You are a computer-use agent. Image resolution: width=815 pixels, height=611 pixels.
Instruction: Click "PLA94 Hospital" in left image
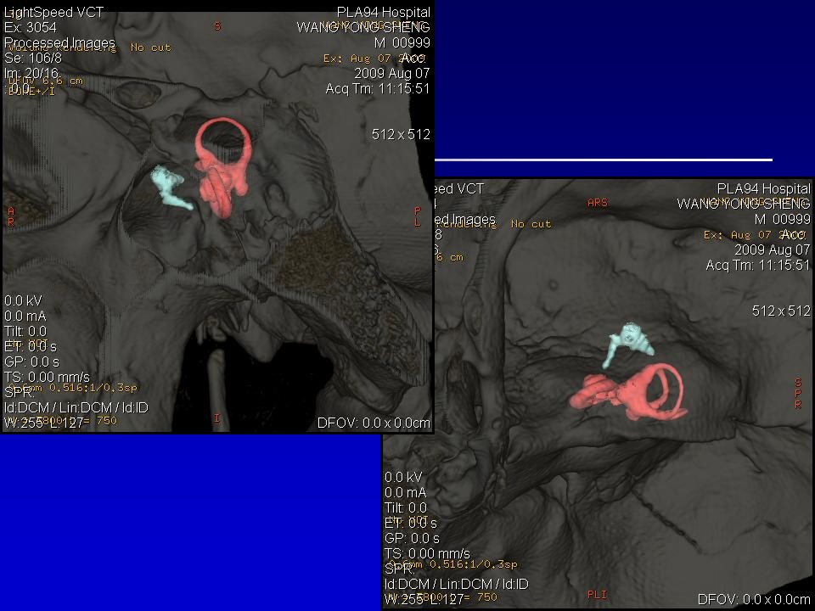click(x=384, y=13)
